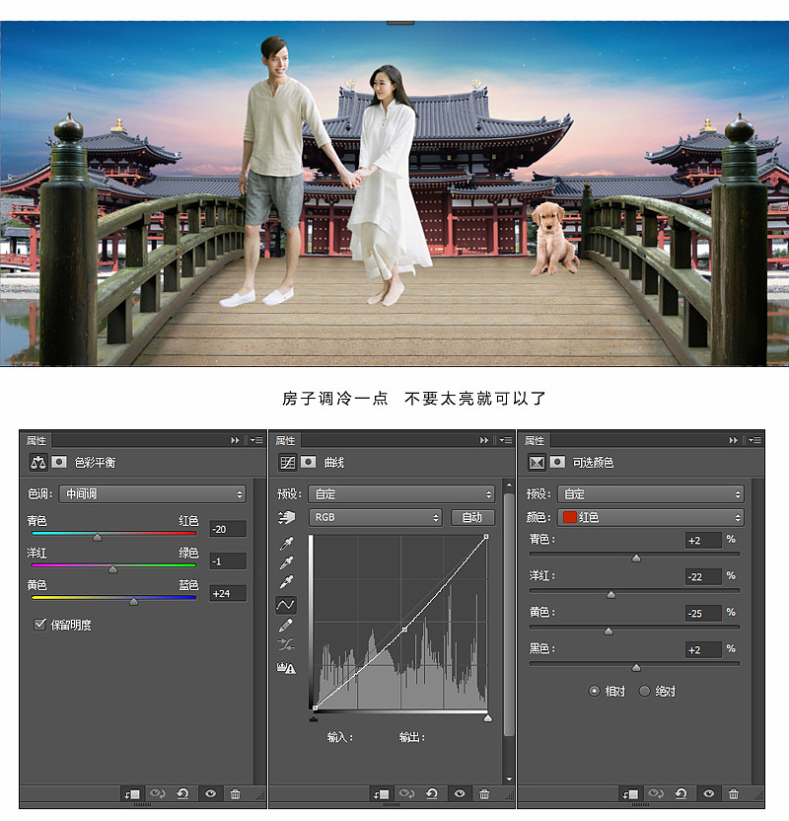
Task: Select the 相对 radio button
Action: click(x=594, y=691)
